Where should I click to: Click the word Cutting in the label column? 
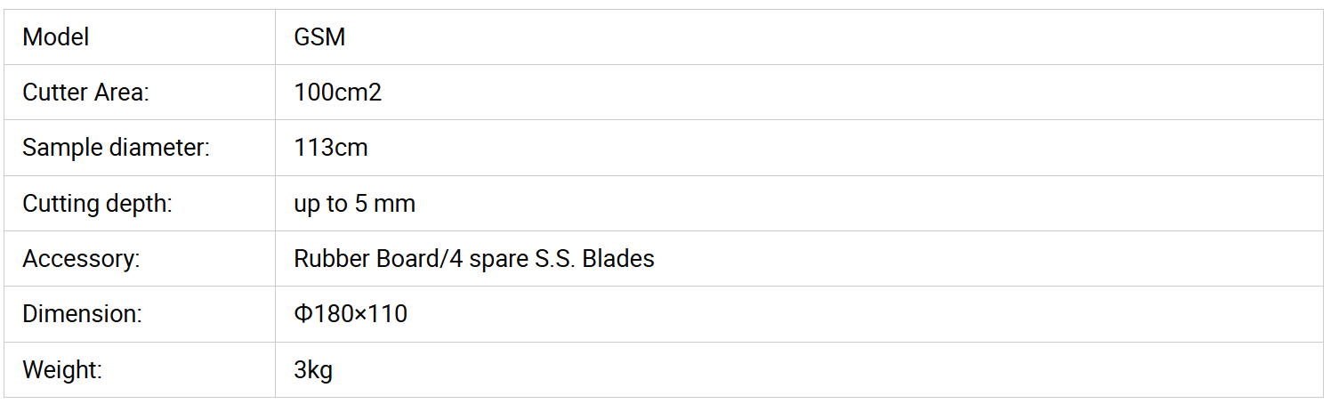coord(57,204)
